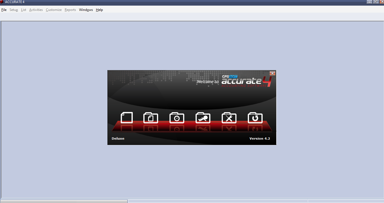Open the Windows menu

pyautogui.click(x=86, y=10)
